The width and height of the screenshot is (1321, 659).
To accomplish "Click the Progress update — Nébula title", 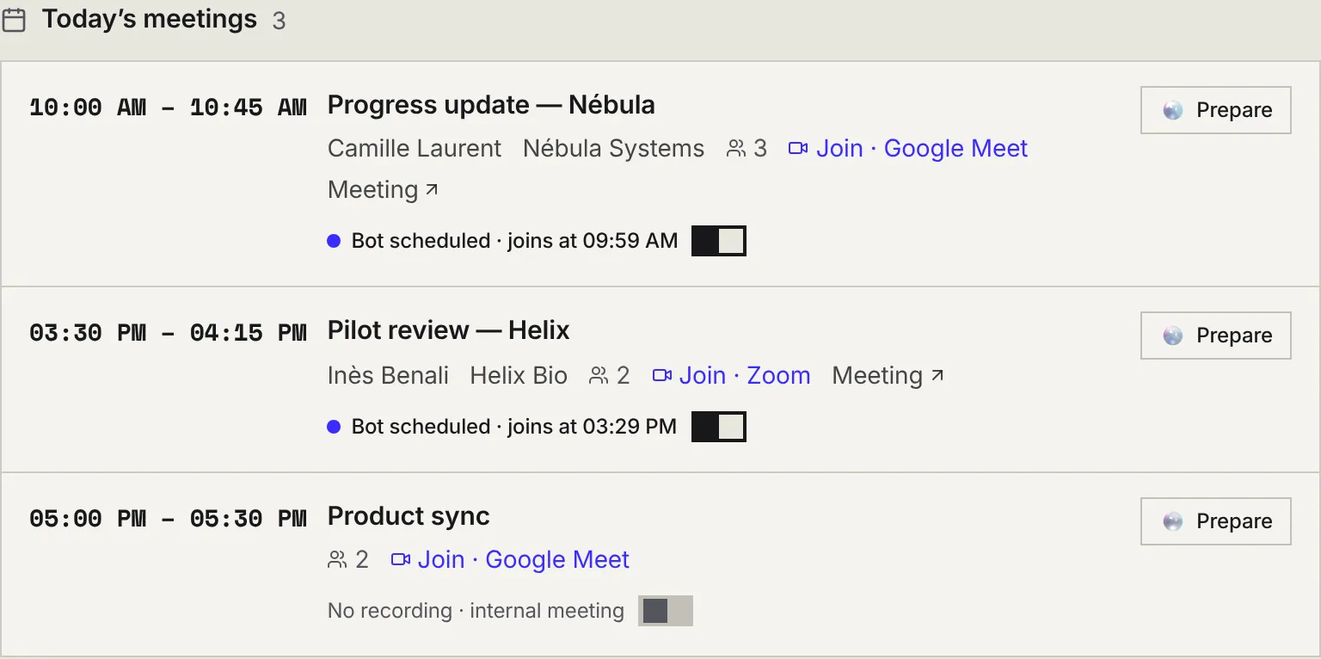I will coord(491,105).
